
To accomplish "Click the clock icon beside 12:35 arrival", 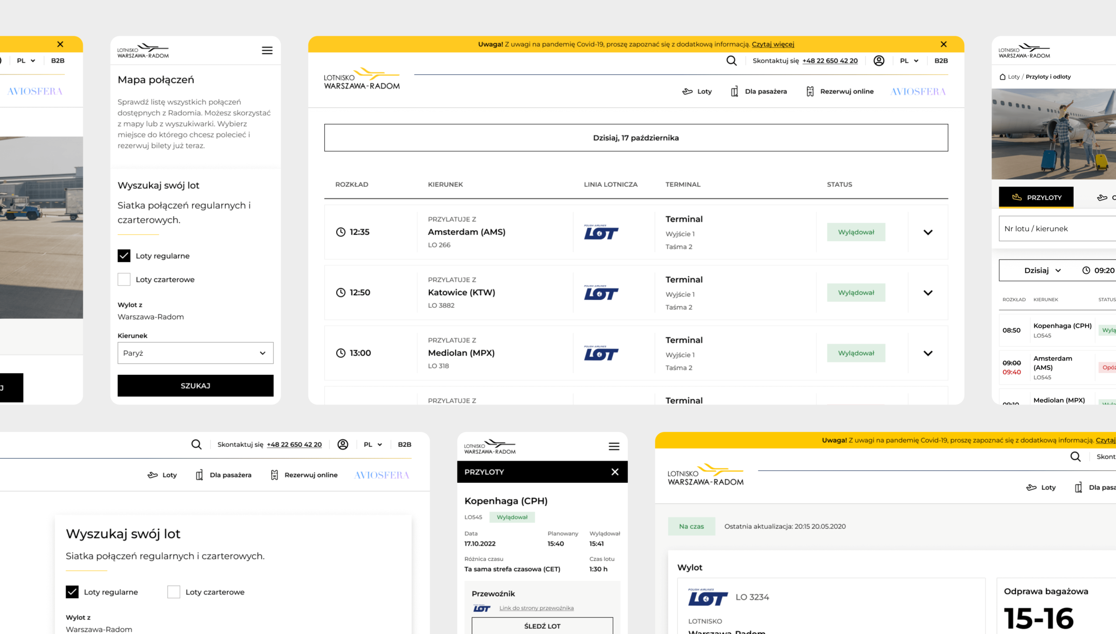I will (x=340, y=232).
